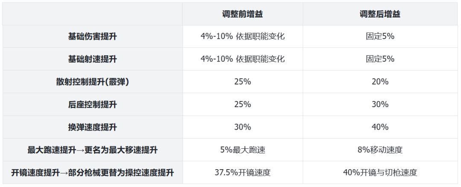
Task: Click the 调整后增益 column header
Action: [380, 14]
